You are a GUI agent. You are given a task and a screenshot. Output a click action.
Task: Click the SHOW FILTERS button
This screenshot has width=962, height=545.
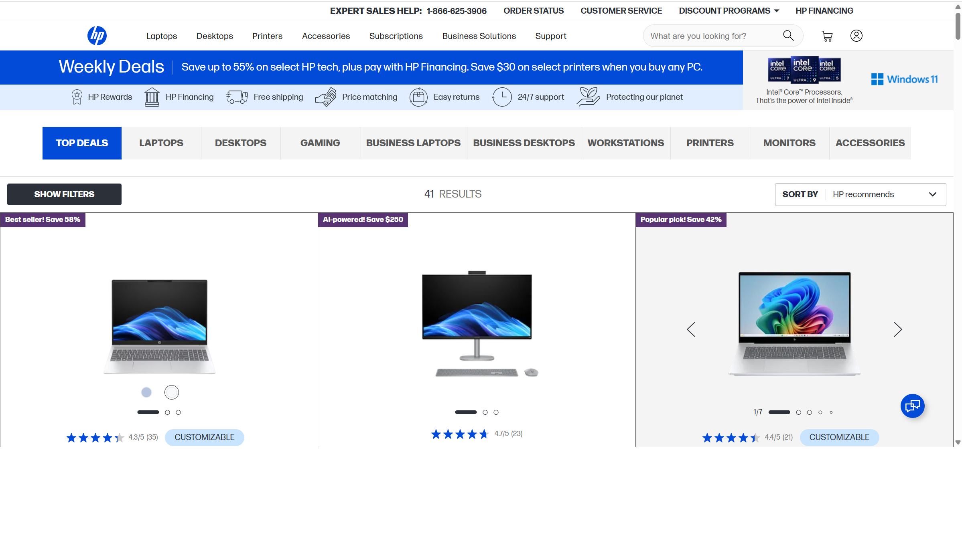coord(64,194)
